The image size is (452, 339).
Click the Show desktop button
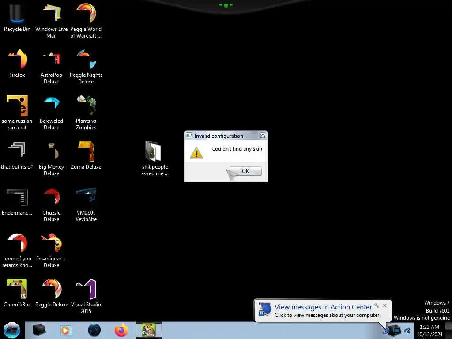448,330
